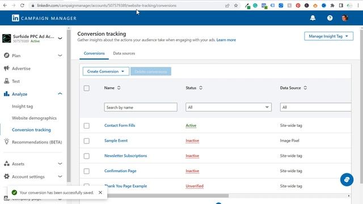Click the browser back arrow
363x204 pixels.
point(5,5)
